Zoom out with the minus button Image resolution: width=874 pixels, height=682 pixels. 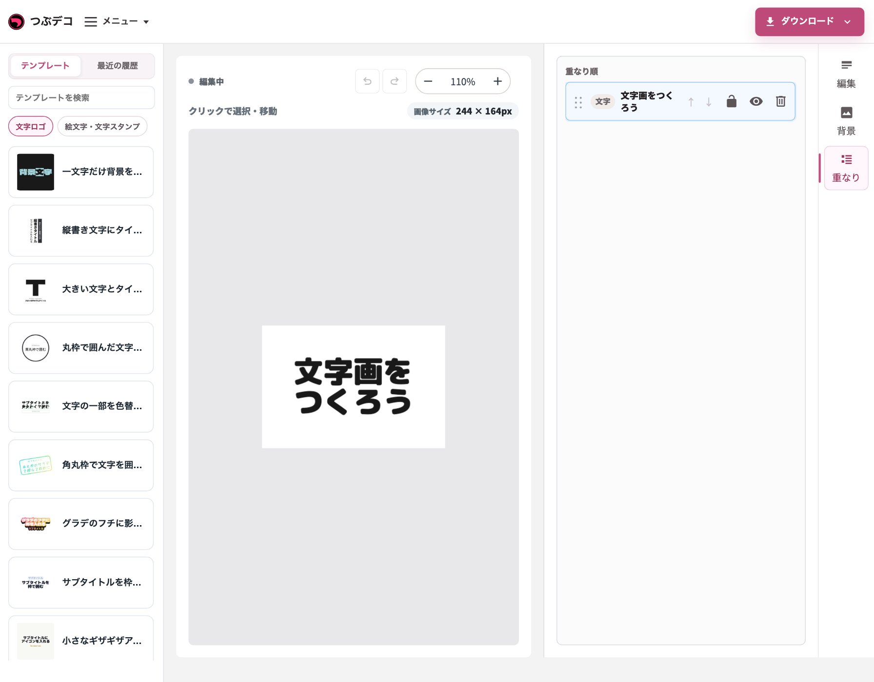428,81
